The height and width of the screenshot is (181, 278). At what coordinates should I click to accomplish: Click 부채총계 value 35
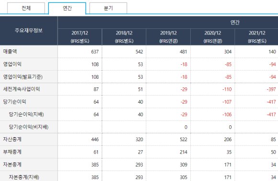coord(229,152)
